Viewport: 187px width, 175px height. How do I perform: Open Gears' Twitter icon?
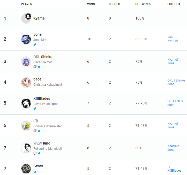click(35, 172)
